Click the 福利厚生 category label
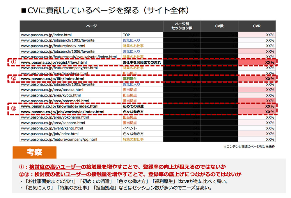Screen dimensions: 291x198 (130, 79)
